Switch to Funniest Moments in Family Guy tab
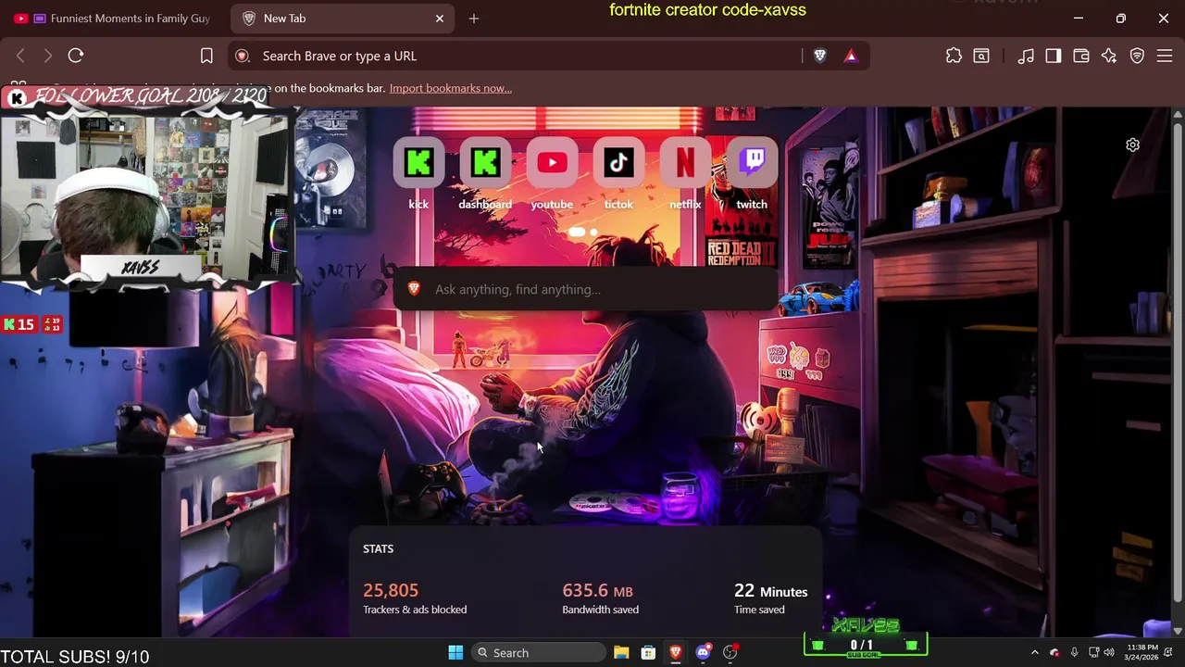This screenshot has height=667, width=1185. pos(113,19)
